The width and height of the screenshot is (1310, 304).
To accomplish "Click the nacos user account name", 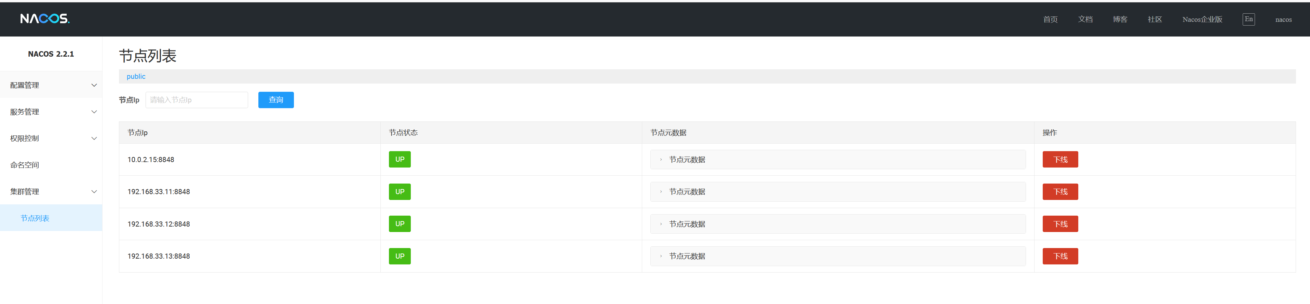I will point(1283,19).
